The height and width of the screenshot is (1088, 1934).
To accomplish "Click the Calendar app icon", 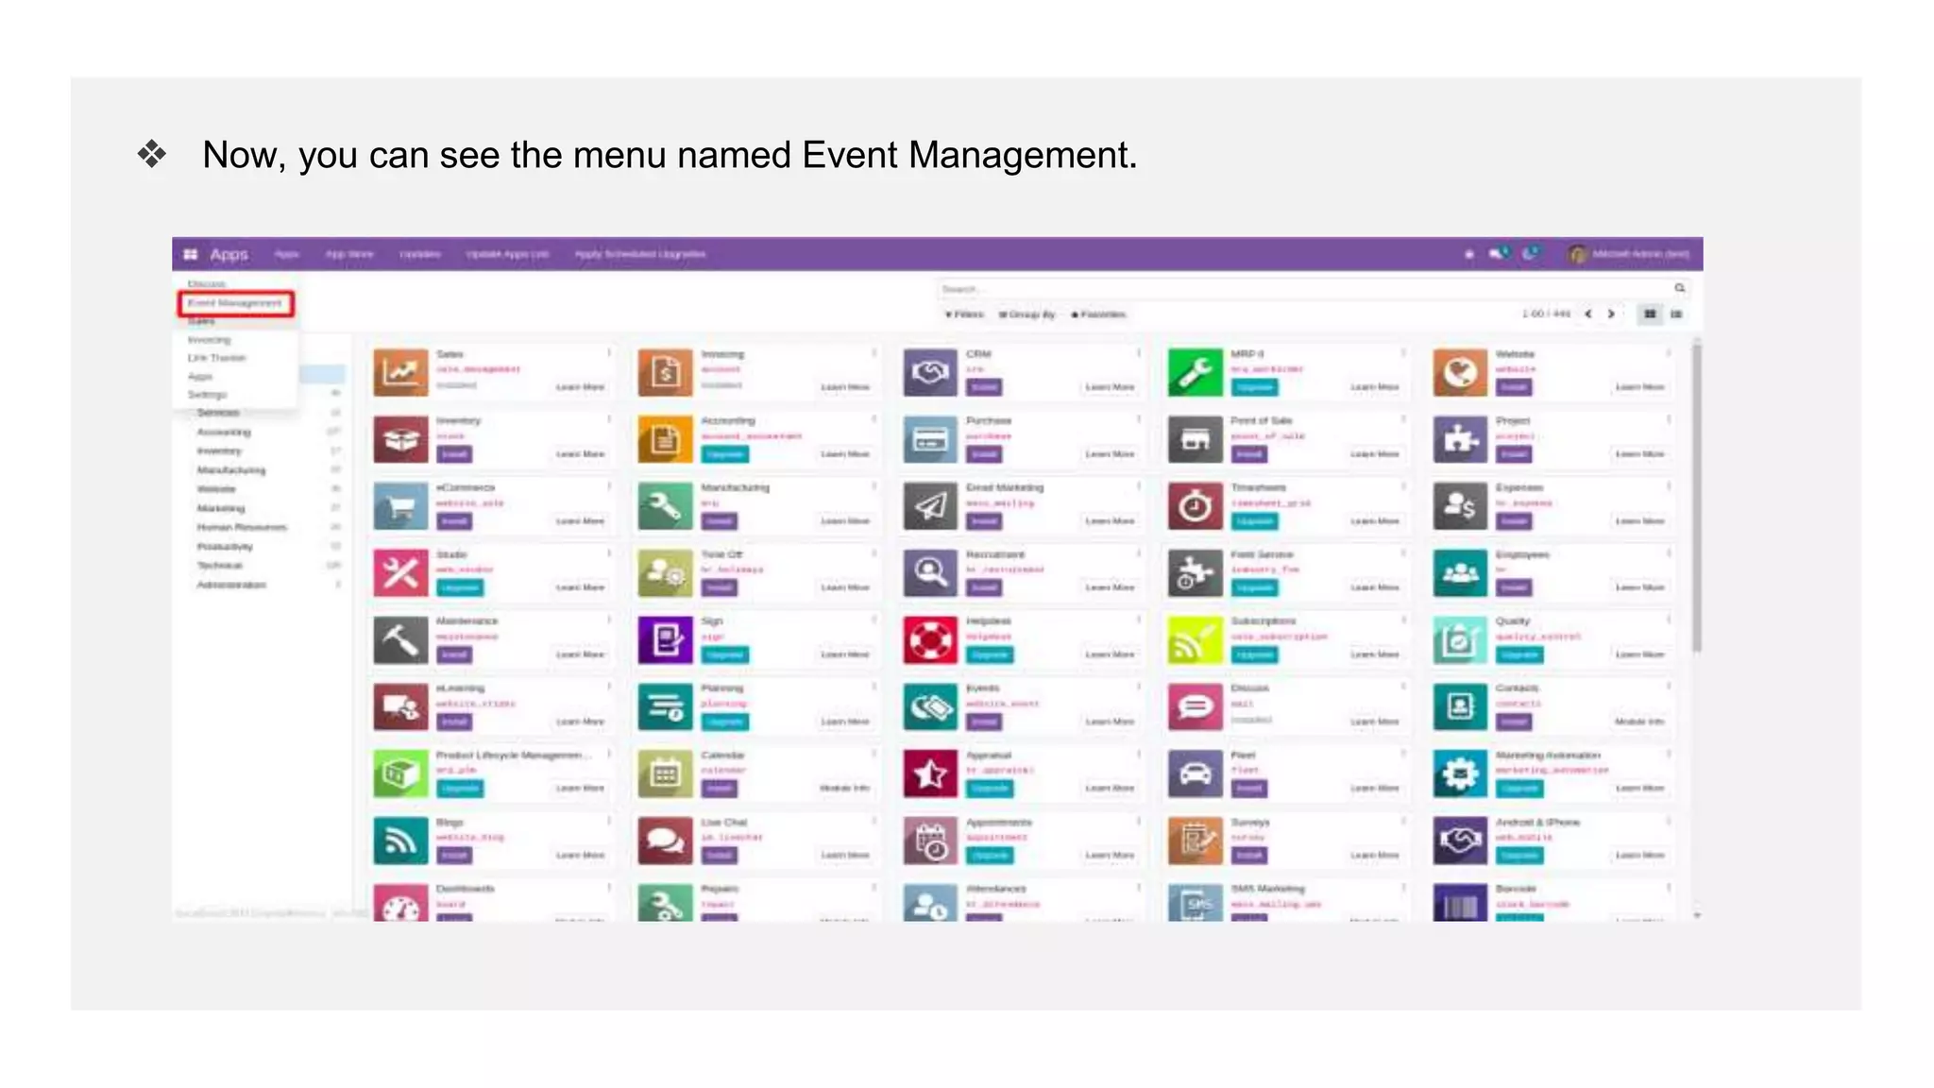I will pos(665,773).
